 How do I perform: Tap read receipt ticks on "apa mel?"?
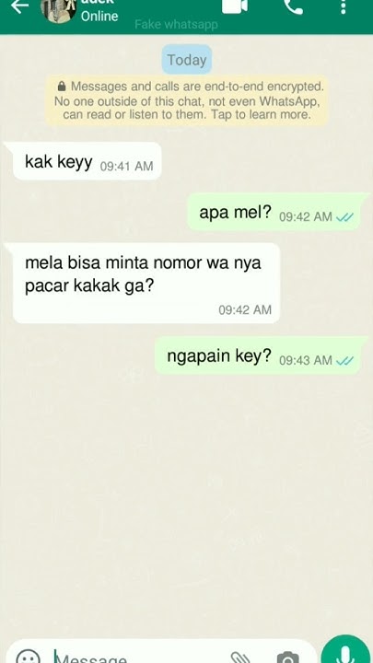pyautogui.click(x=344, y=217)
